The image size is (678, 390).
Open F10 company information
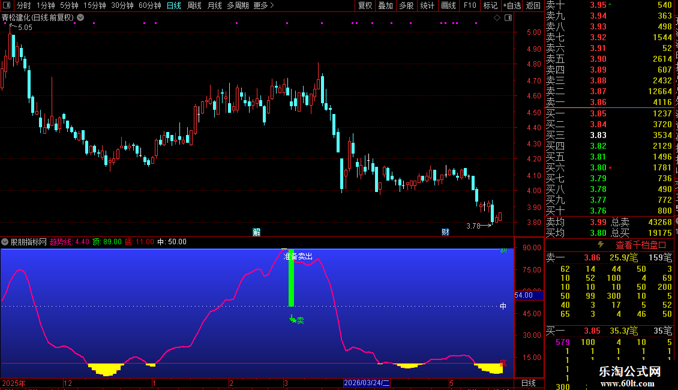tap(470, 5)
